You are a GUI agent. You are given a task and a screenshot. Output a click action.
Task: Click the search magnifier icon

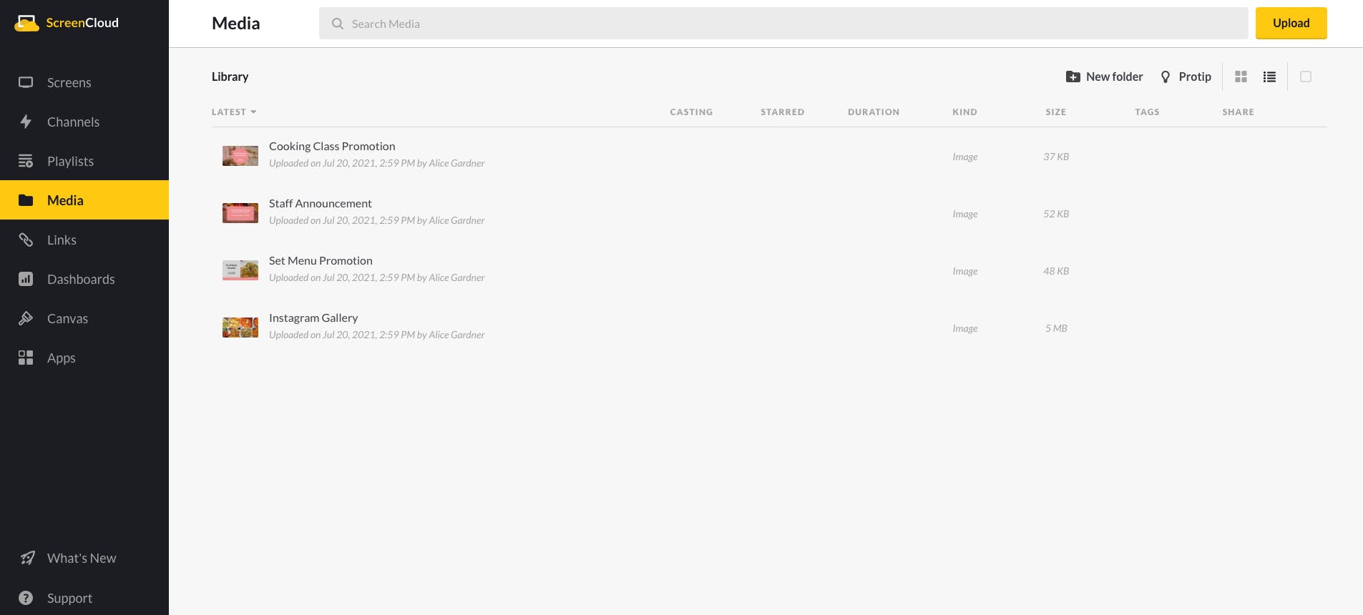[x=338, y=24]
